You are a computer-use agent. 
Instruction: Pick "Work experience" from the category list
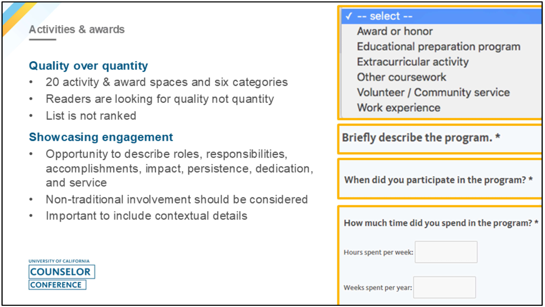[398, 108]
